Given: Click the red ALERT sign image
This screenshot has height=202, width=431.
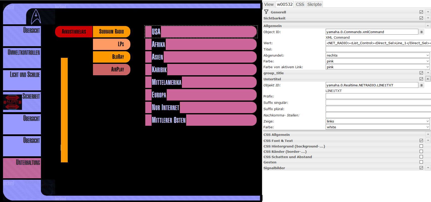Looking at the screenshot, I should pos(12,102).
